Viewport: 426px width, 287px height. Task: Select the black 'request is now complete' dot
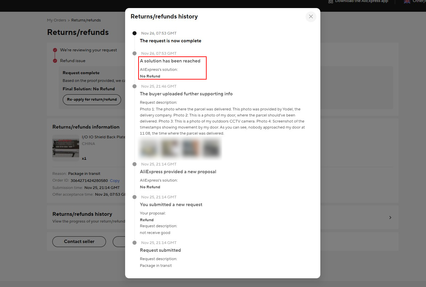135,33
